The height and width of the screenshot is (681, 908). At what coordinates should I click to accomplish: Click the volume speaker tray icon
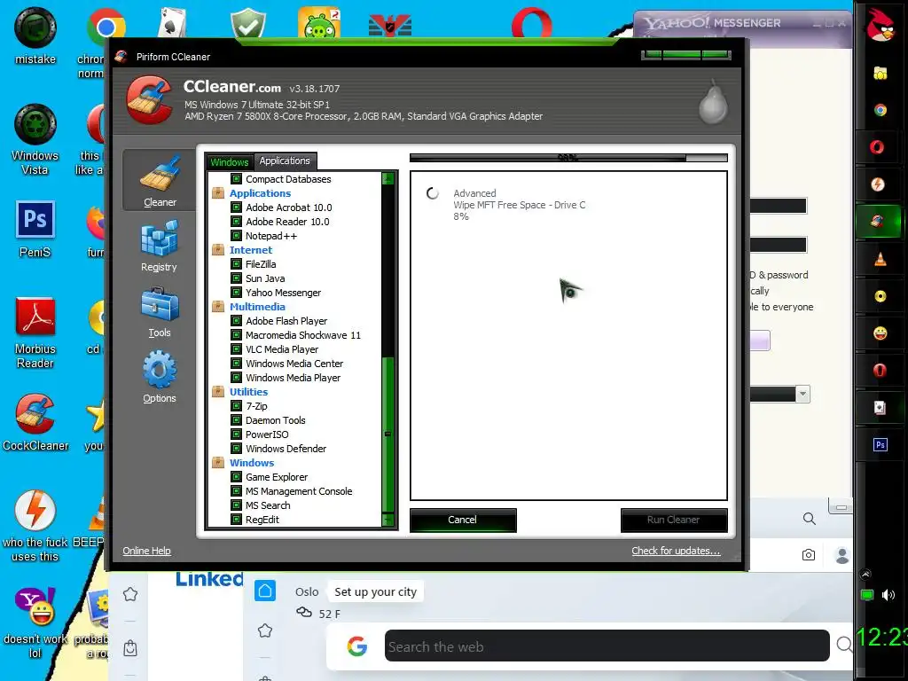click(888, 595)
